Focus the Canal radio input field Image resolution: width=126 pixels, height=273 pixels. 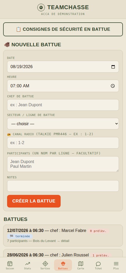tap(63, 143)
